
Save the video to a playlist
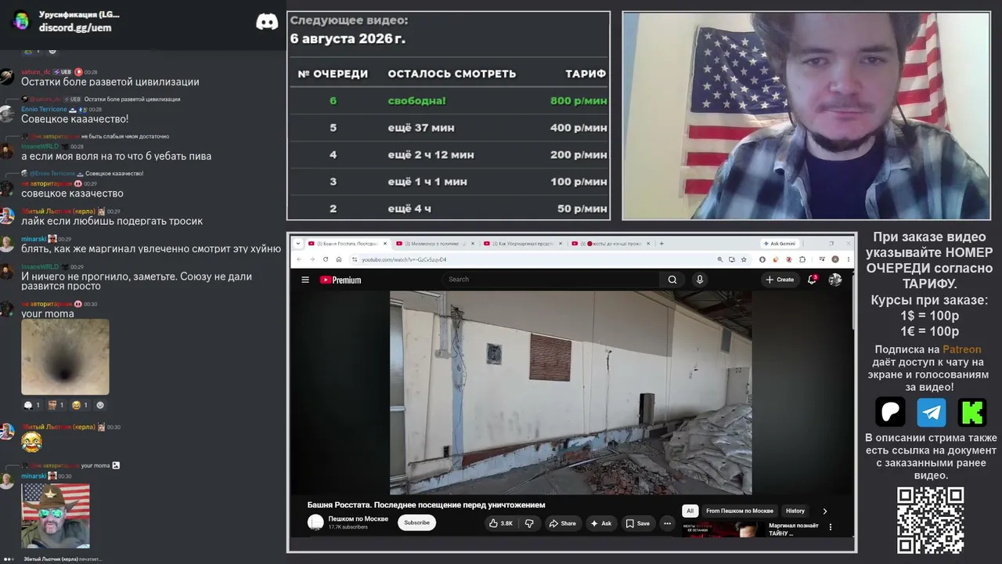coord(638,523)
